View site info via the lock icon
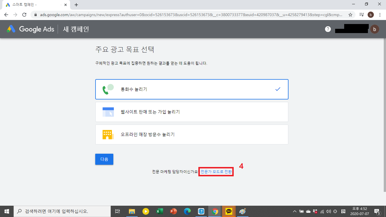Viewport: 386px width, 217px height. click(x=36, y=15)
